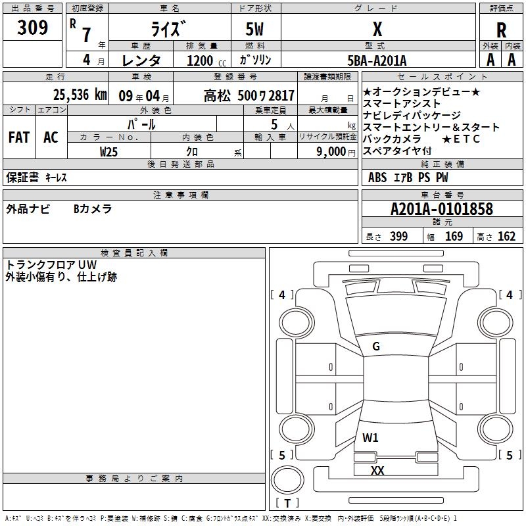Click XX mark on rear panel
The width and height of the screenshot is (526, 526).
click(377, 470)
